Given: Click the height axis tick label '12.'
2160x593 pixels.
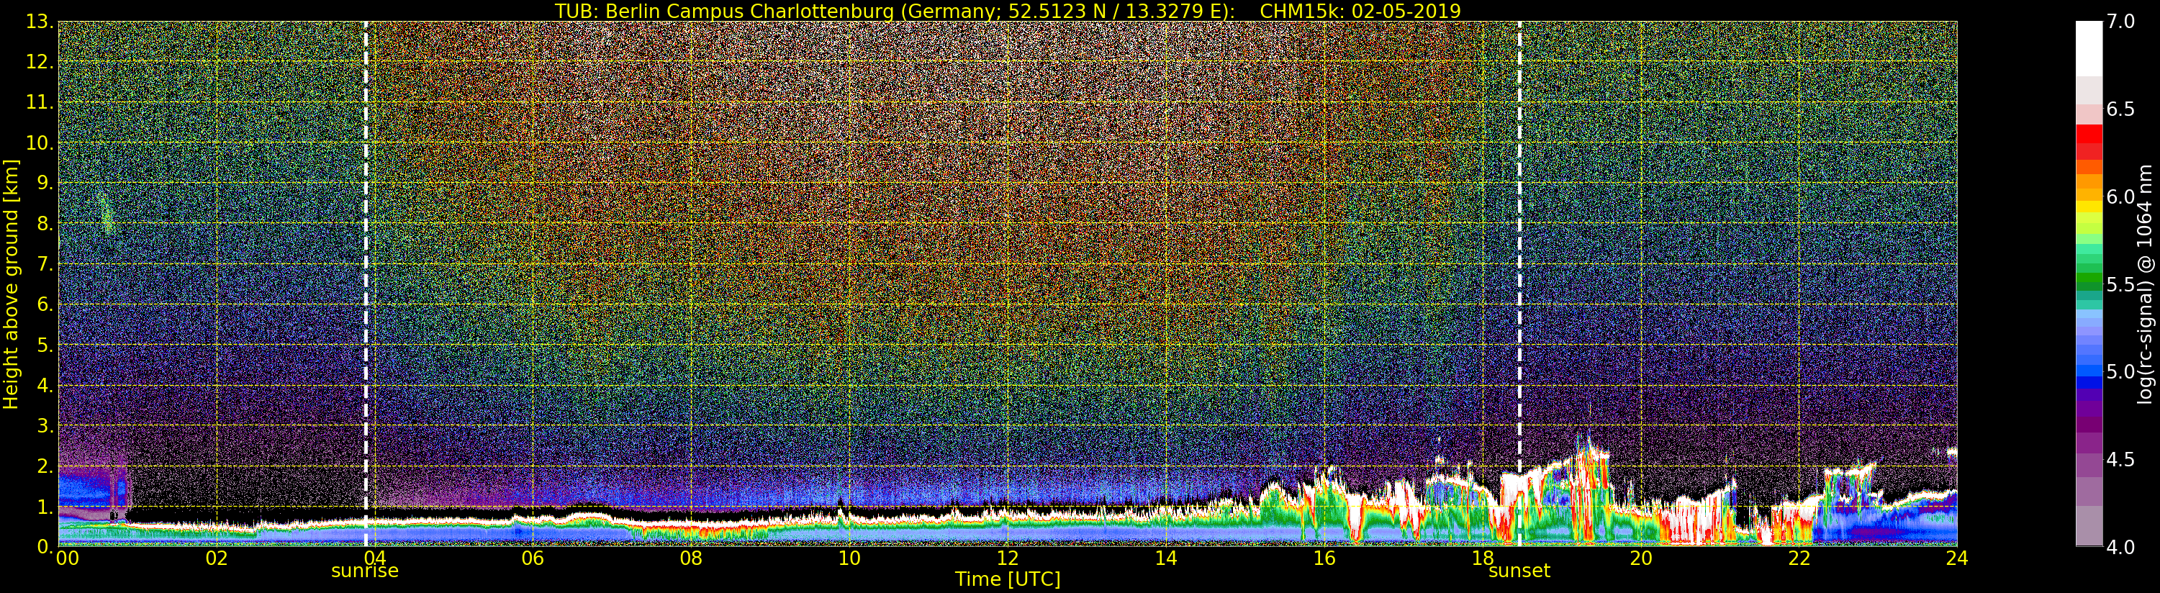Looking at the screenshot, I should pyautogui.click(x=40, y=62).
